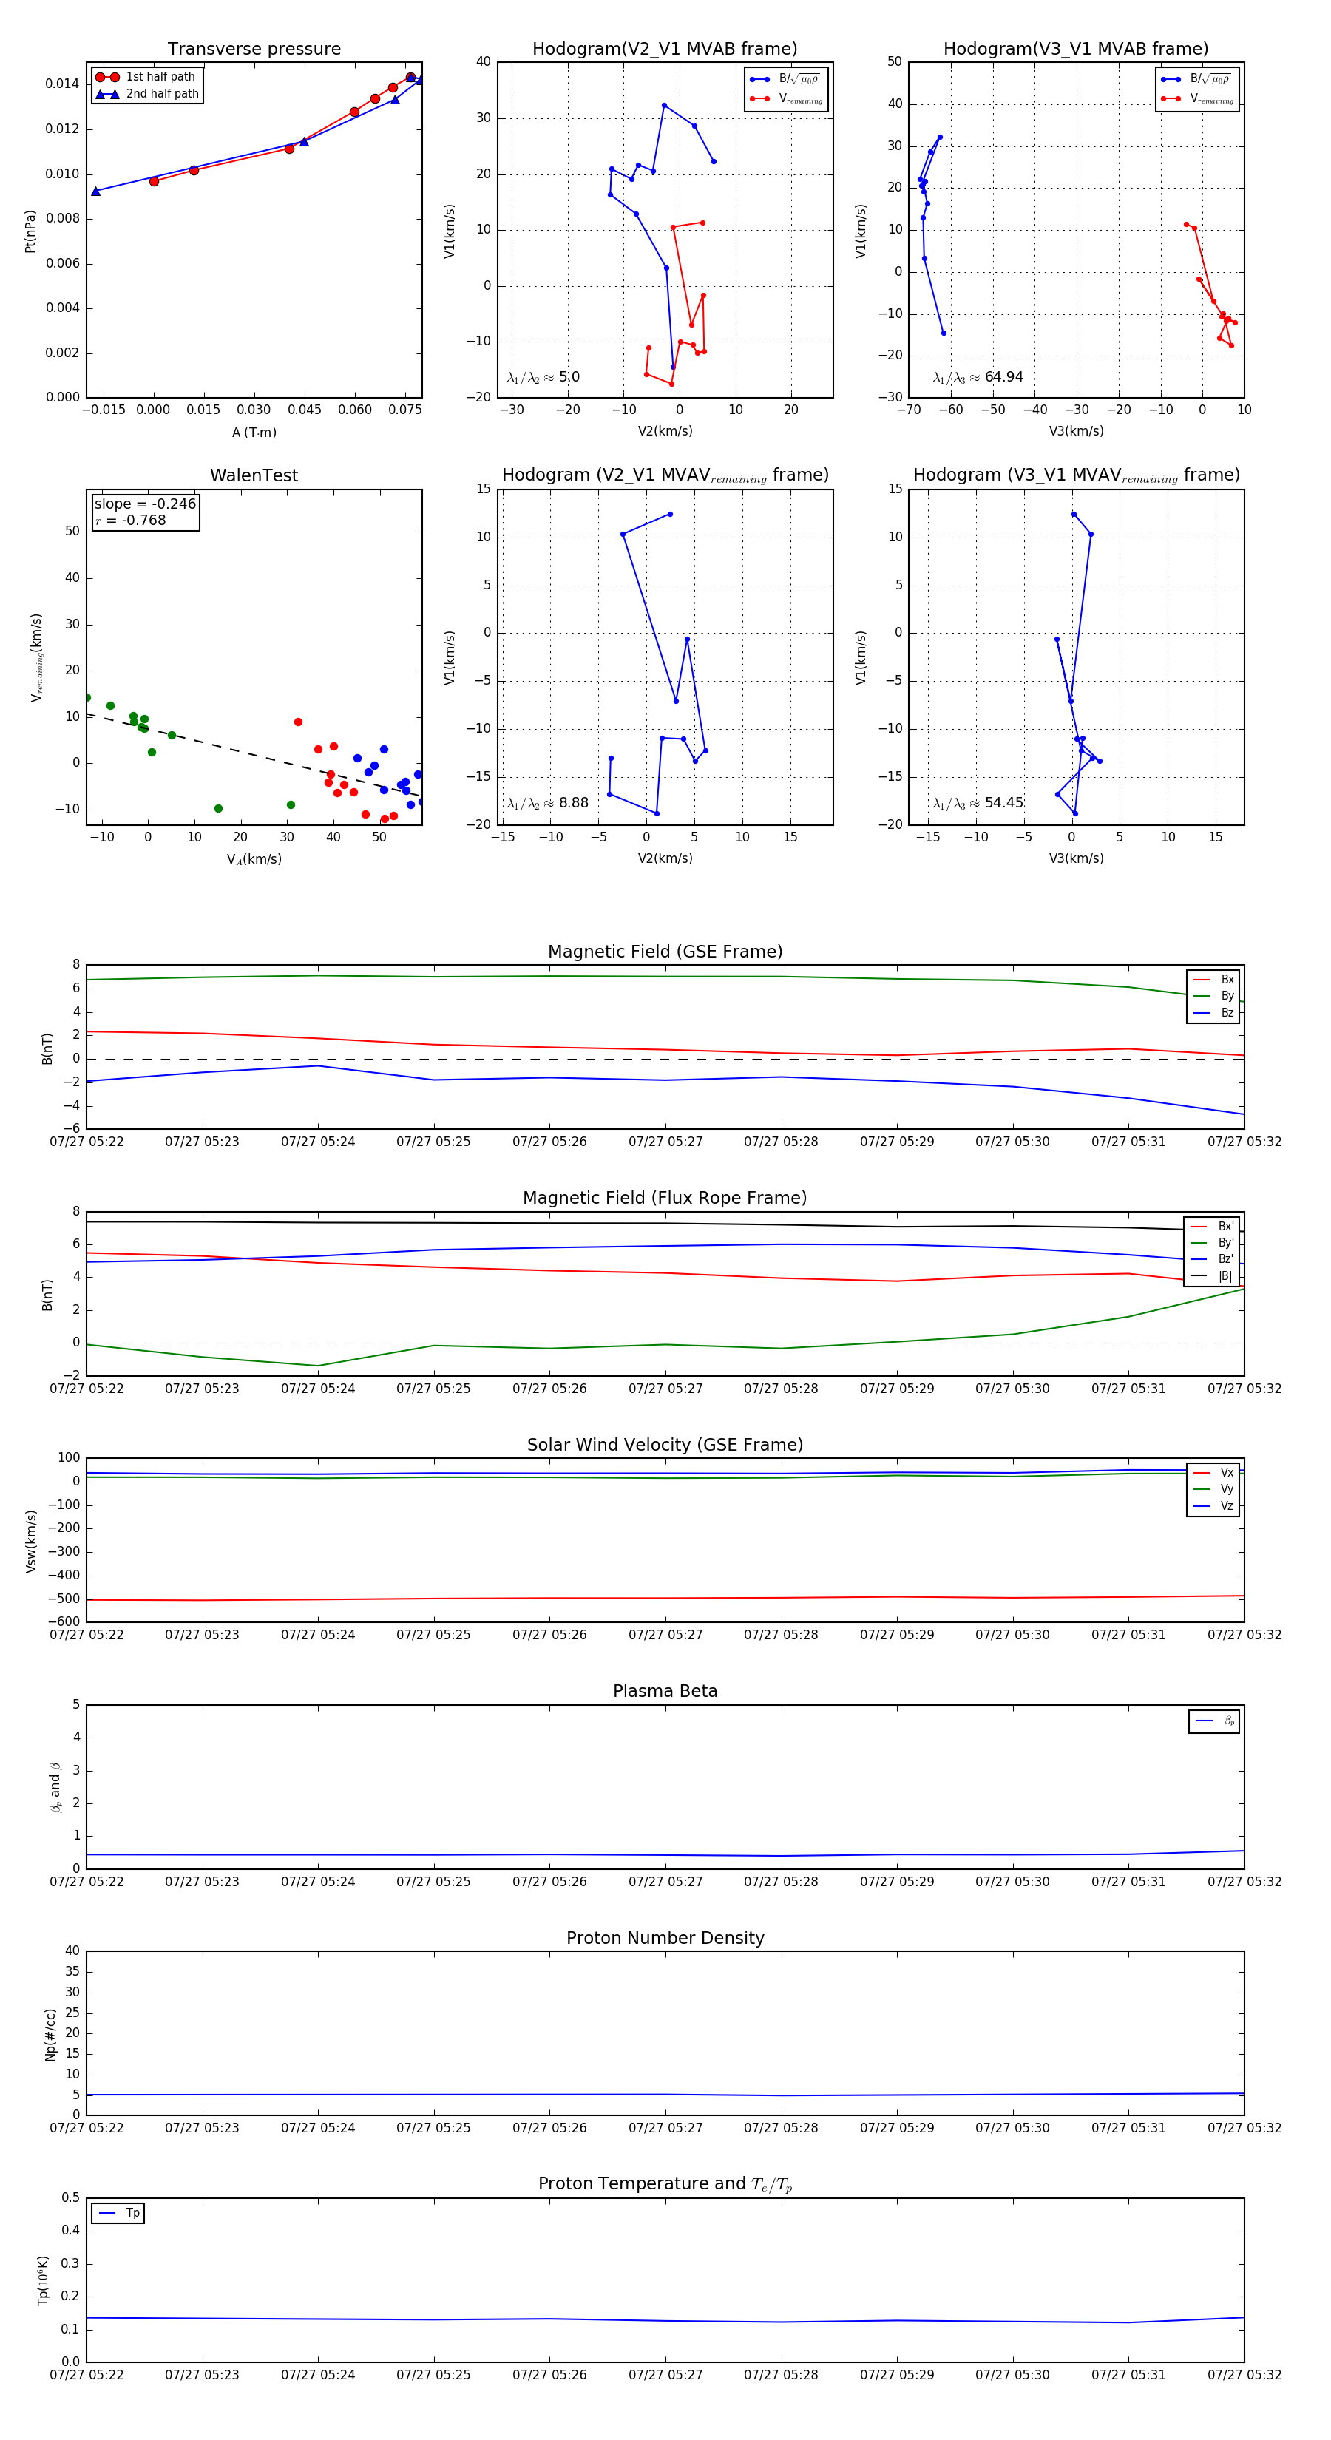Screen dimensions: 1331x2440
Task: Click the 'Proton Number Density' plot title
Action: (665, 1938)
